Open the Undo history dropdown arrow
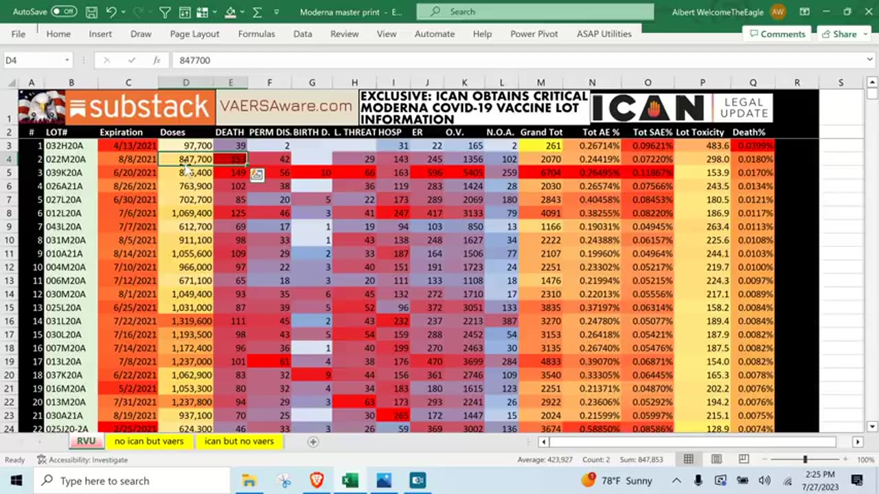The image size is (879, 494). 123,12
